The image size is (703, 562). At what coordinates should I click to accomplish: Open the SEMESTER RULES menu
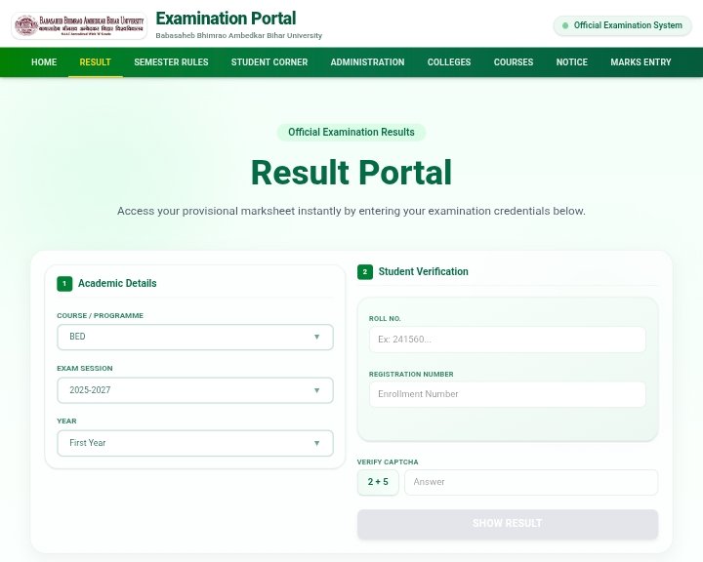click(171, 61)
